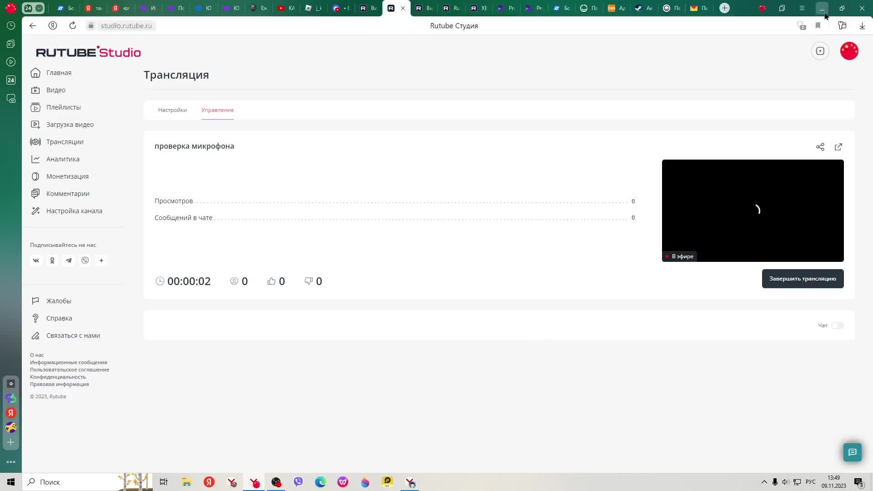
Task: Click the studio.rutube.ru address field
Action: pos(126,26)
